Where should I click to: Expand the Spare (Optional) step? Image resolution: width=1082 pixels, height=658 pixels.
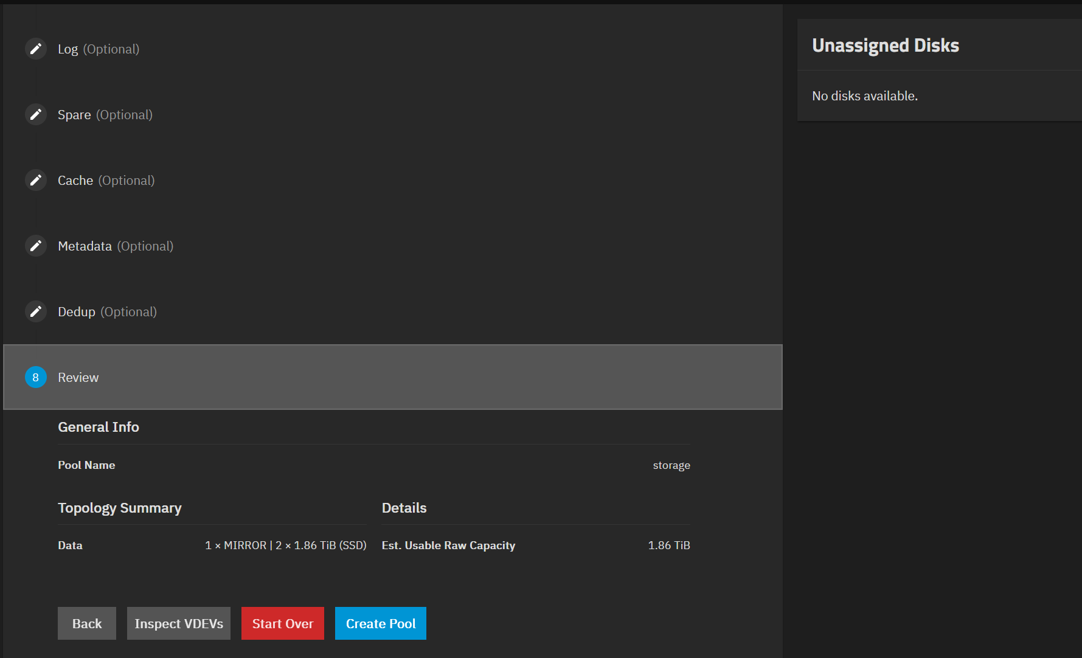click(x=105, y=114)
